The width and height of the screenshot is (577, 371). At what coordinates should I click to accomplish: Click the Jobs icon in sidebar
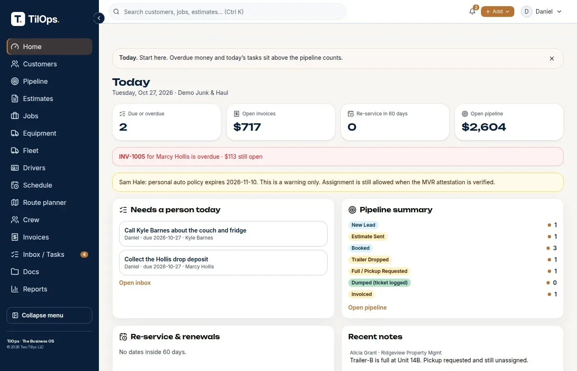15,116
